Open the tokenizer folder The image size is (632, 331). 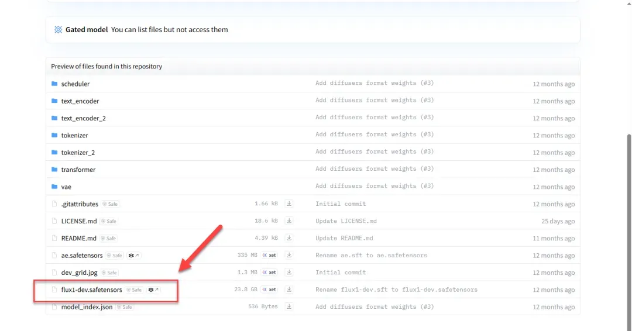click(x=74, y=135)
